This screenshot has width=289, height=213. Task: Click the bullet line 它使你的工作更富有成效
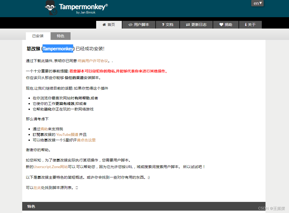pos(59,104)
